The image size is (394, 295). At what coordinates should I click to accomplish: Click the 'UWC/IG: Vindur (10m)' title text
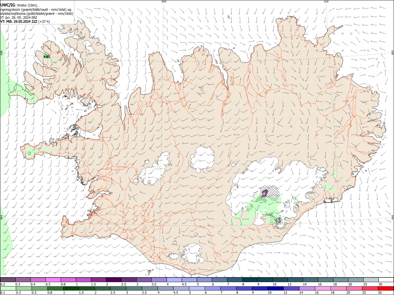pos(19,5)
